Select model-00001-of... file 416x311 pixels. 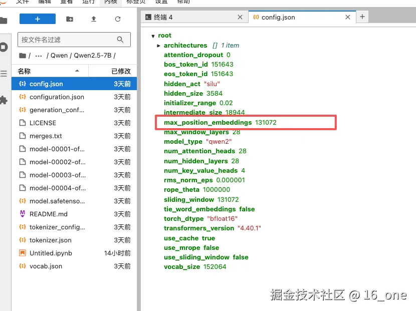[x=74, y=149]
